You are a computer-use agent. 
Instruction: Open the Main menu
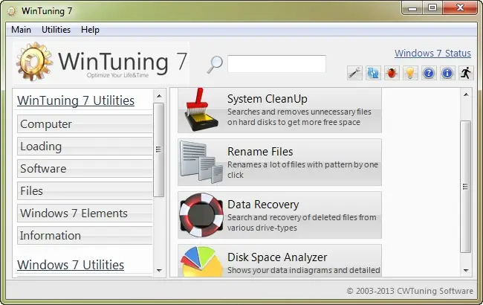21,30
